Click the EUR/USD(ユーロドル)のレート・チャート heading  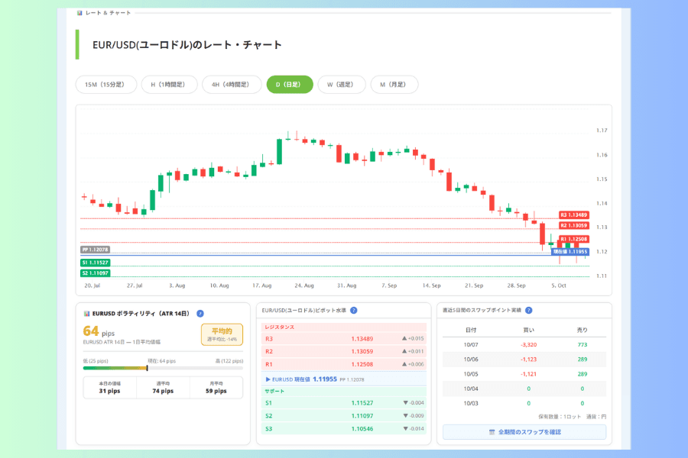click(187, 45)
